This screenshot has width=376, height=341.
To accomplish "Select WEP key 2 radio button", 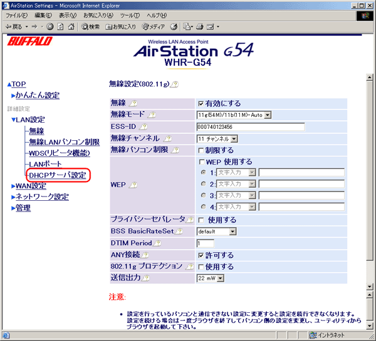I will pyautogui.click(x=204, y=184).
